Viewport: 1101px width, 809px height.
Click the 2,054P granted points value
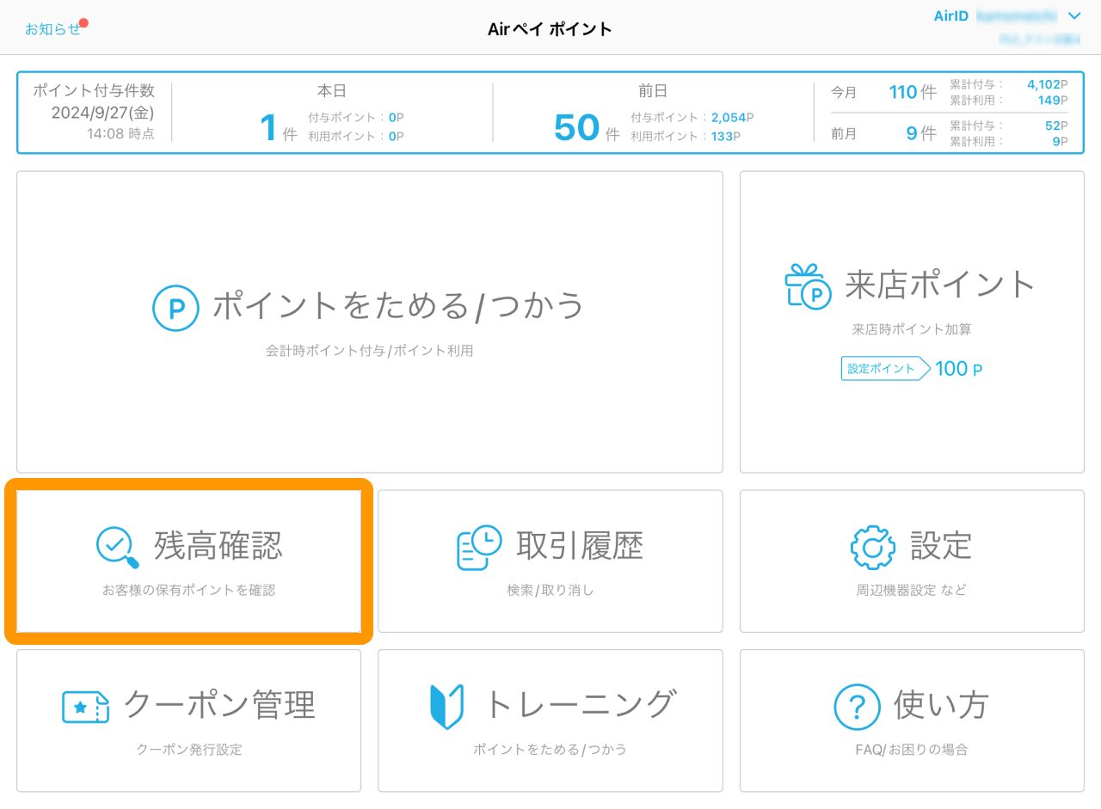[732, 118]
